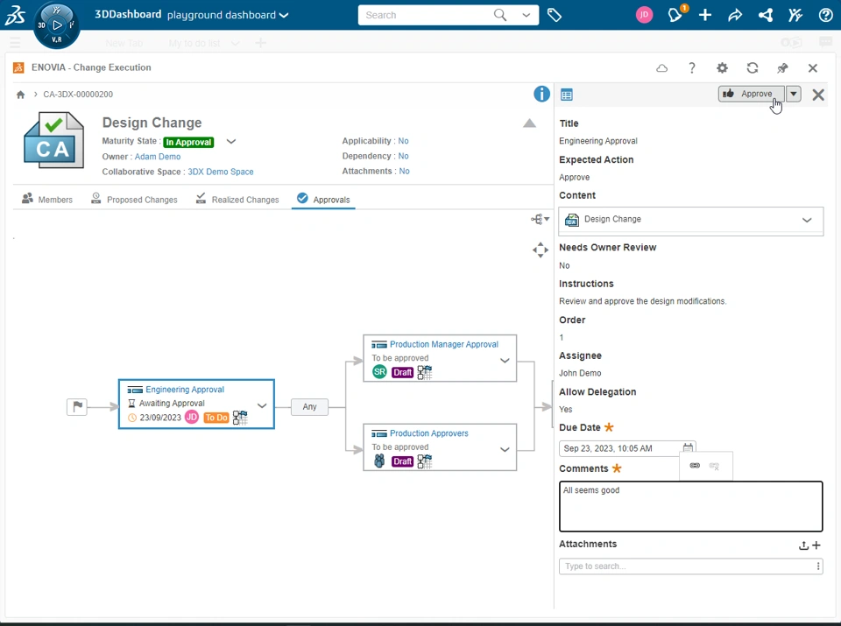Image resolution: width=841 pixels, height=626 pixels.
Task: Click the group icon on Production Approvers
Action: (x=379, y=461)
